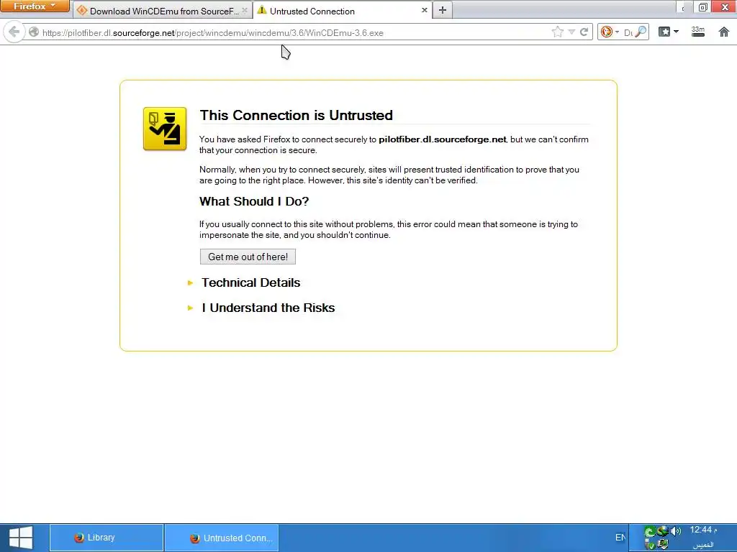Close the Download WinCDEmu tab
737x552 pixels.
(245, 10)
